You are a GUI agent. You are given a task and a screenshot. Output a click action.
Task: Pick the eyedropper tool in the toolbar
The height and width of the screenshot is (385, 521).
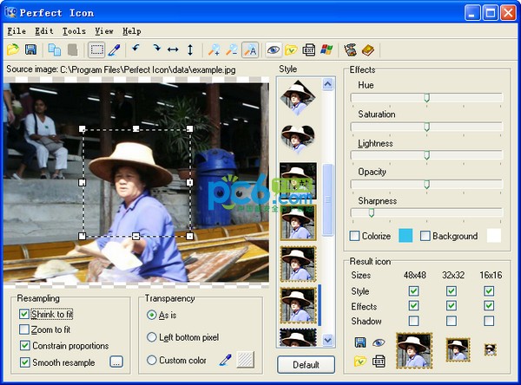[x=114, y=50]
